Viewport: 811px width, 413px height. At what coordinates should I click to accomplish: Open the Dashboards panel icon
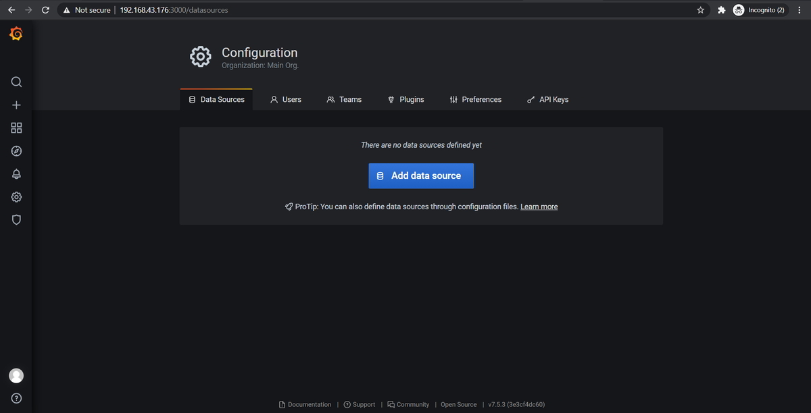coord(16,127)
